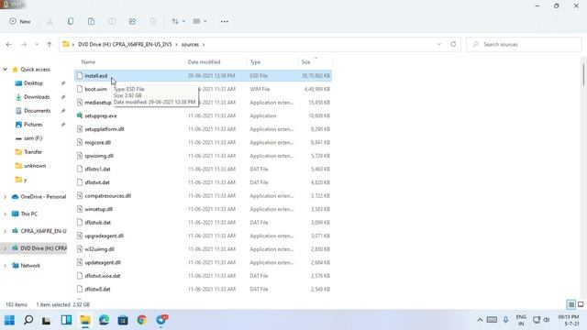
Task: Select the setupplatform.dll file
Action: [x=104, y=129]
